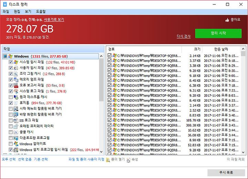The image size is (248, 179).
Task: Click the 기본 선택 link
Action: coord(41,159)
